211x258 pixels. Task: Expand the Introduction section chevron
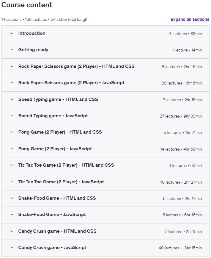pos(12,33)
